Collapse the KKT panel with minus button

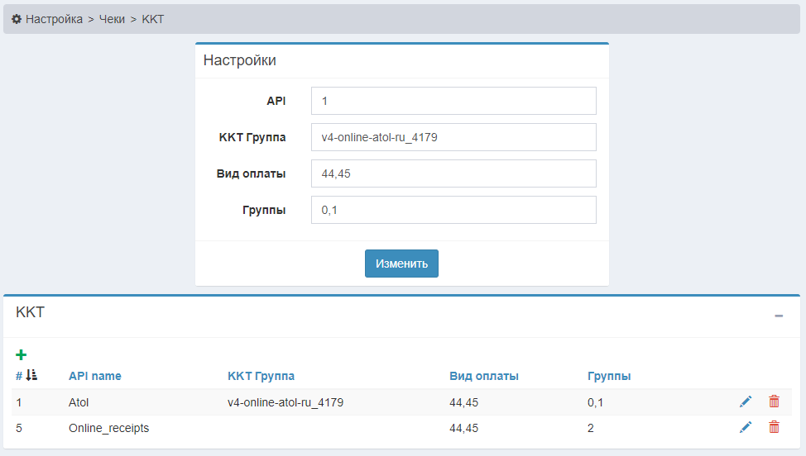[x=779, y=316]
